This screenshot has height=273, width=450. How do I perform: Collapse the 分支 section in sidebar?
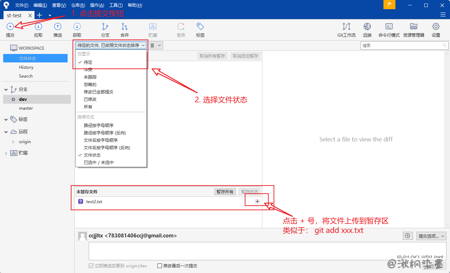click(x=6, y=90)
